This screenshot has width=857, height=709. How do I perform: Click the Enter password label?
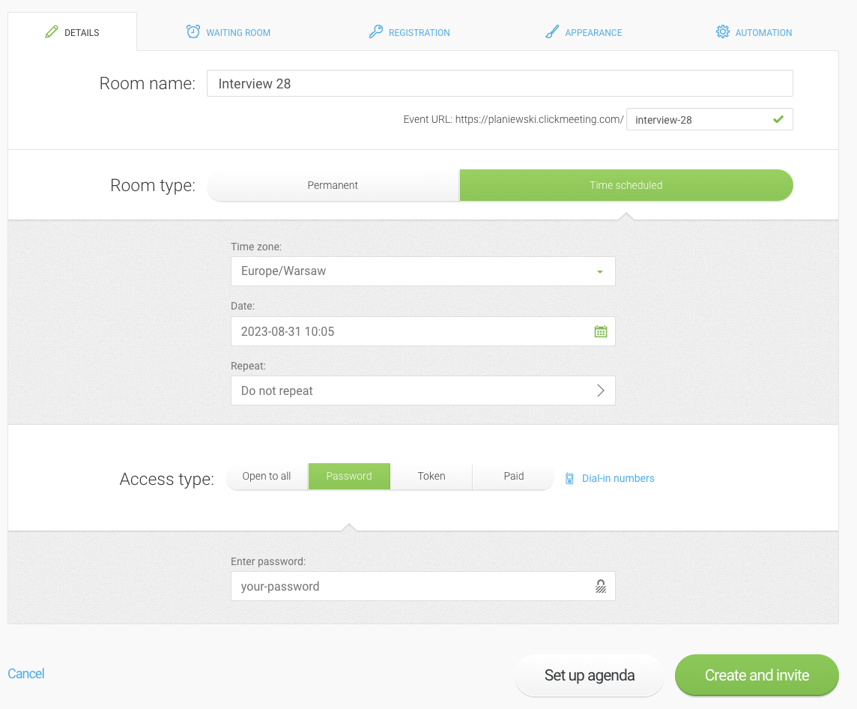(268, 561)
